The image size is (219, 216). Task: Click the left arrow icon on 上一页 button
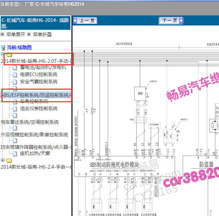(x=75, y=21)
